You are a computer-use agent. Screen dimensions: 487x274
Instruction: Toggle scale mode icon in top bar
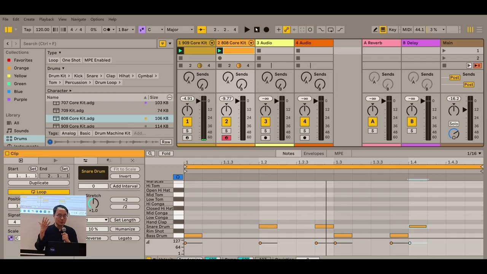(142, 30)
